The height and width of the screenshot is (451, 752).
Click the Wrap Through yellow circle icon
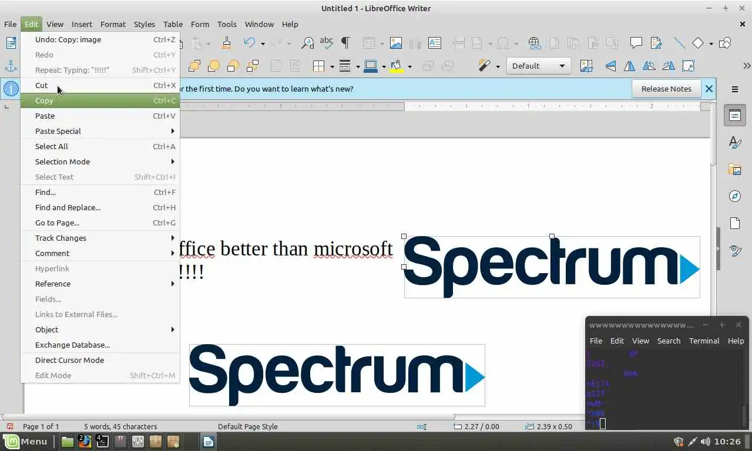[x=214, y=66]
